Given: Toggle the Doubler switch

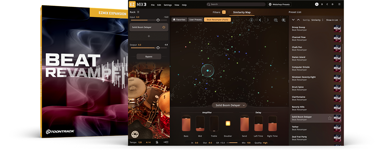Looking at the screenshot, I should pos(228,123).
